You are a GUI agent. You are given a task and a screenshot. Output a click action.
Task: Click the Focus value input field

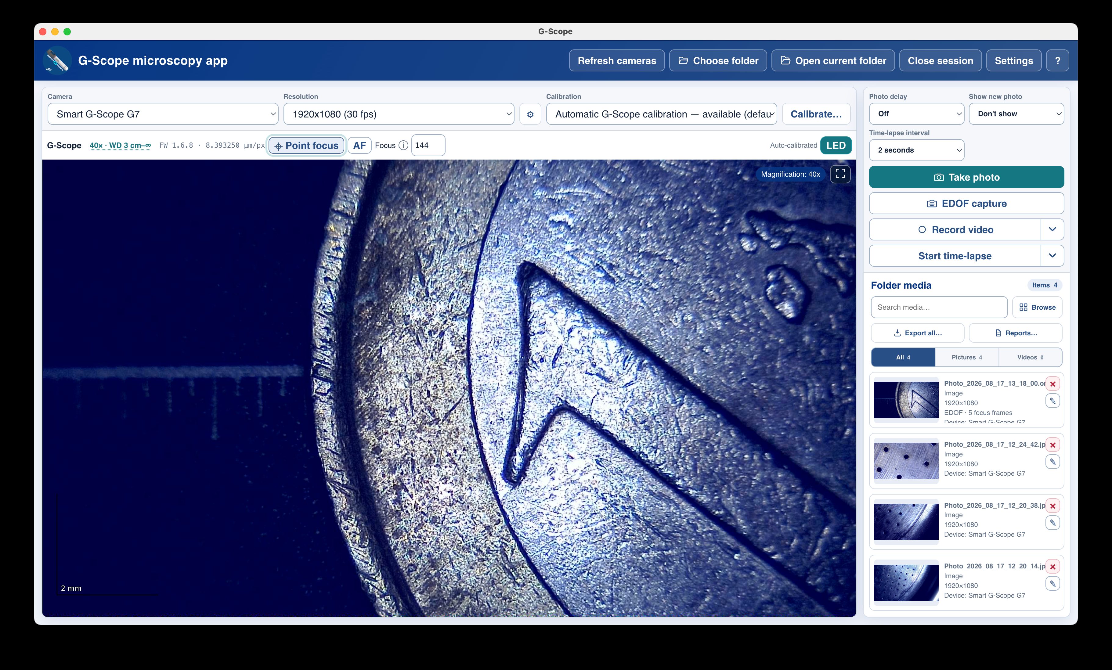pyautogui.click(x=428, y=145)
